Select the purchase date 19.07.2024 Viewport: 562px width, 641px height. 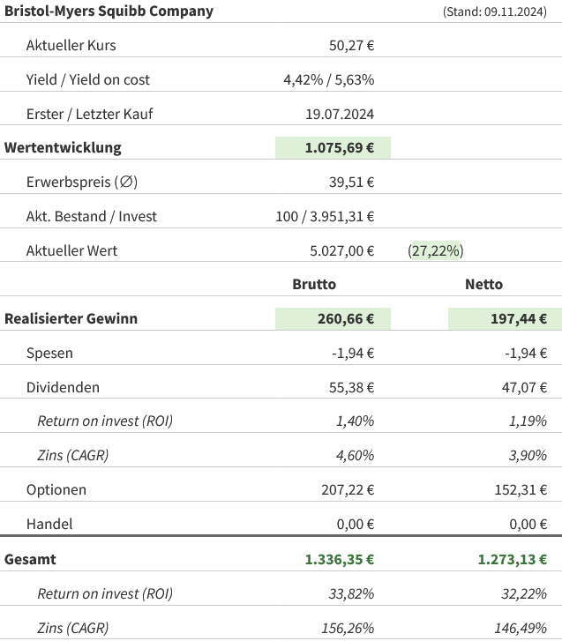339,114
